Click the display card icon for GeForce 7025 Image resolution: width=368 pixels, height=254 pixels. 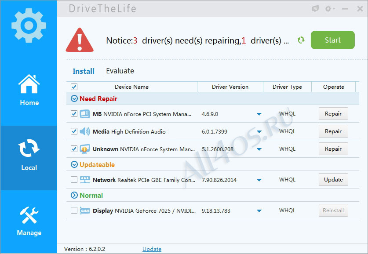coord(85,210)
